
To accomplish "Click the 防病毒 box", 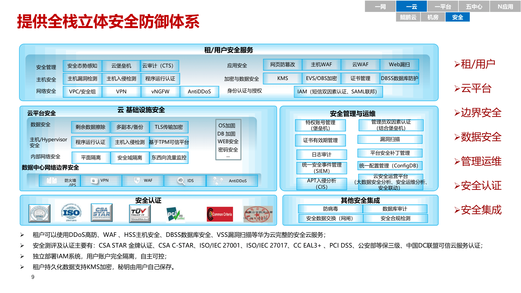I will [x=330, y=209].
